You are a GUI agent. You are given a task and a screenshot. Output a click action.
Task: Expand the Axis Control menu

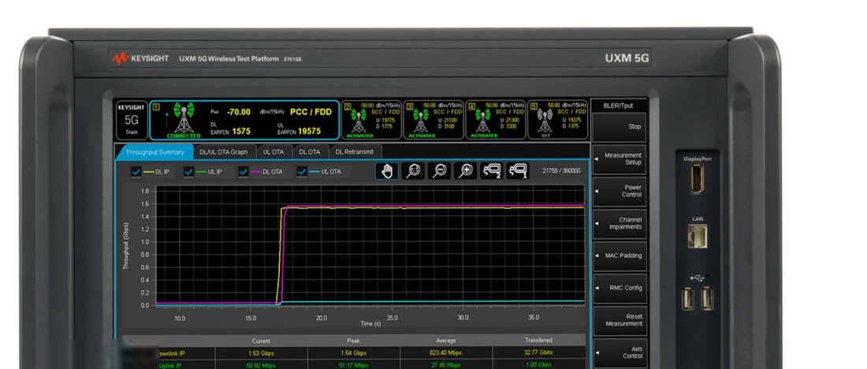coord(620,352)
